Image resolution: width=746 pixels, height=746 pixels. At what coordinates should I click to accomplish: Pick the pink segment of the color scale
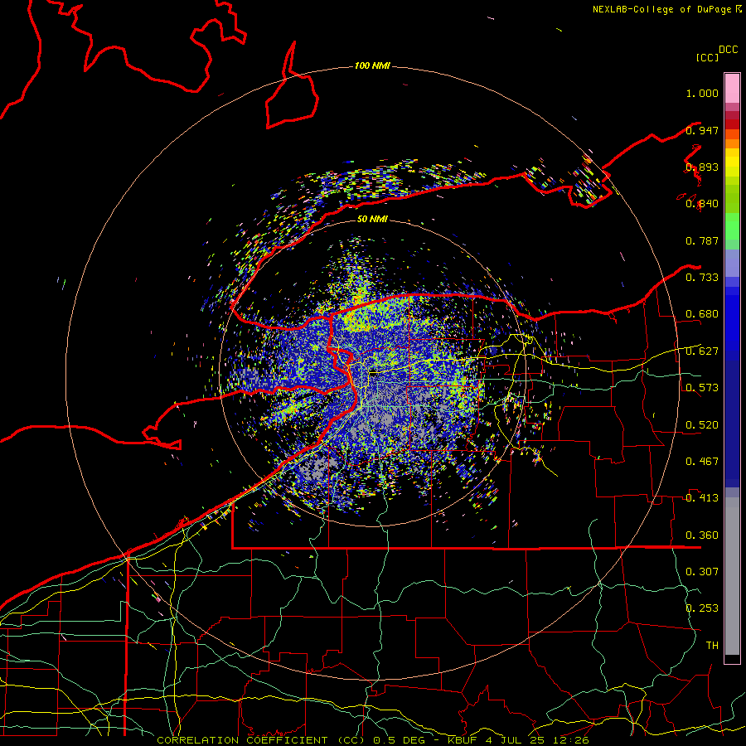coord(732,89)
